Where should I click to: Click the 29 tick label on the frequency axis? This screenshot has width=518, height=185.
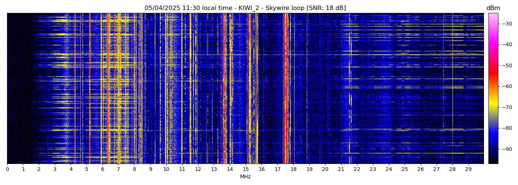pos(468,169)
